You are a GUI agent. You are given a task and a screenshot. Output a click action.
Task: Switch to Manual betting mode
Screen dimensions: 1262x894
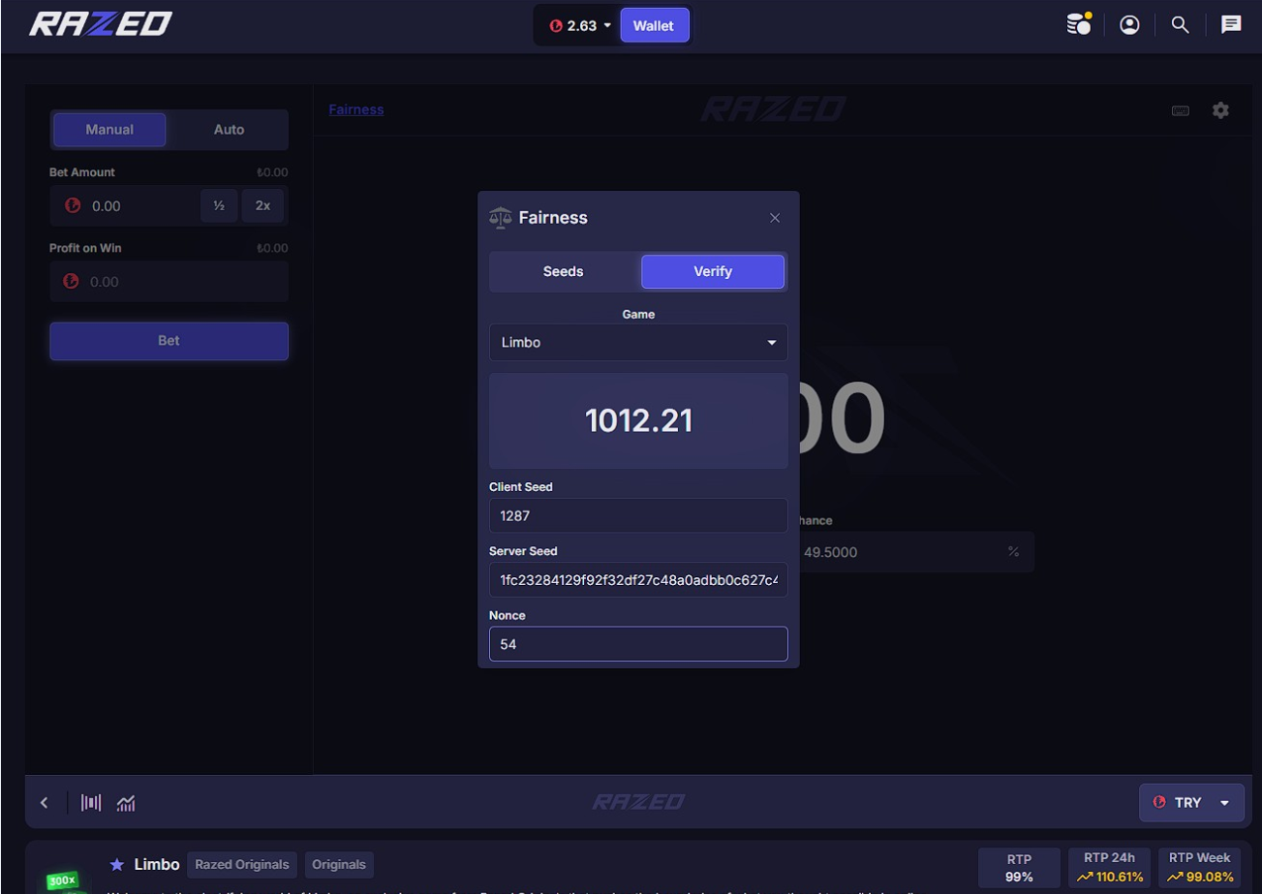pos(109,130)
